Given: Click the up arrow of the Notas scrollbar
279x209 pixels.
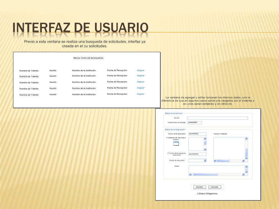Looking at the screenshot, I should tap(246, 167).
